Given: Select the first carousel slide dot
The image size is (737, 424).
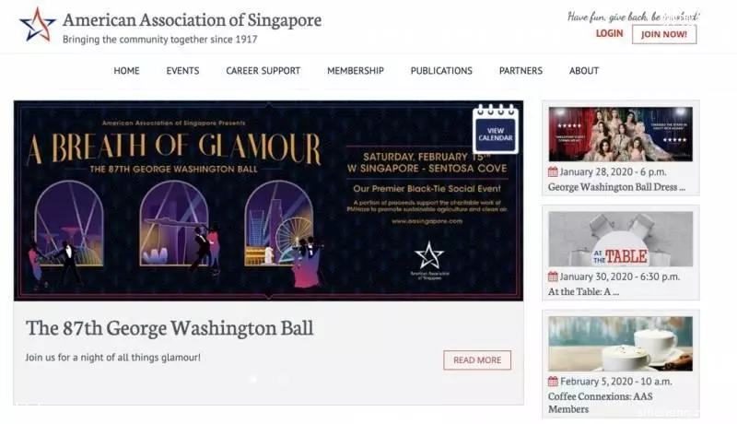Looking at the screenshot, I should pos(253,380).
